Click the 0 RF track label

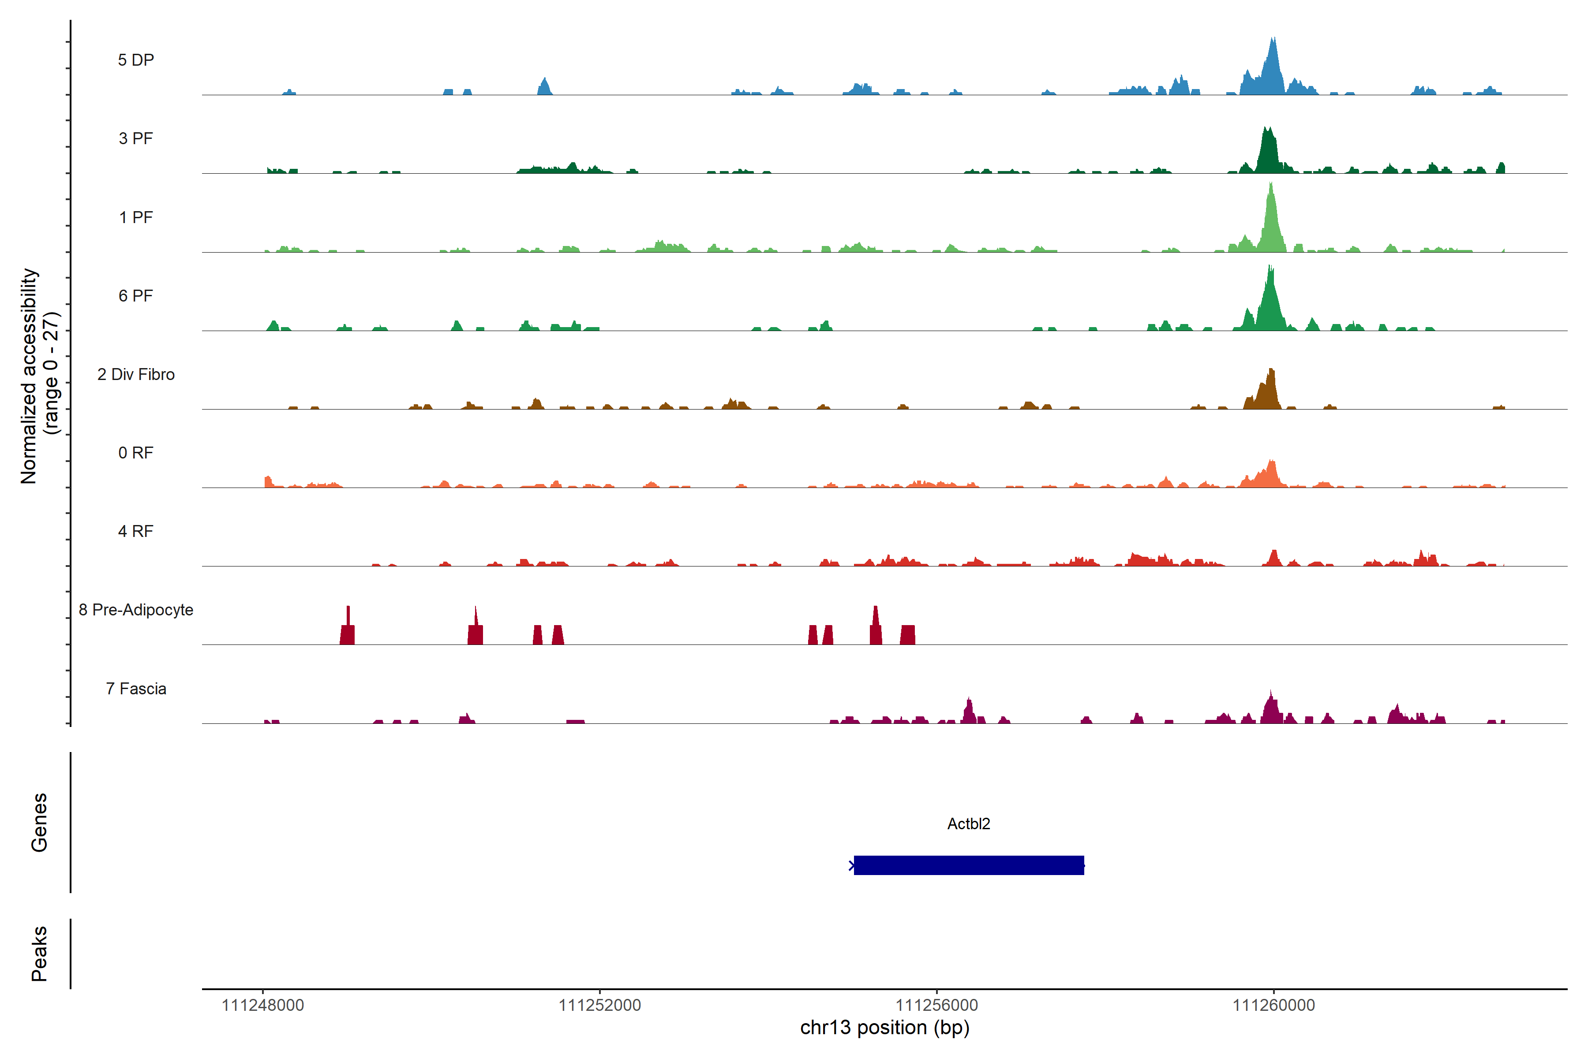pyautogui.click(x=136, y=453)
